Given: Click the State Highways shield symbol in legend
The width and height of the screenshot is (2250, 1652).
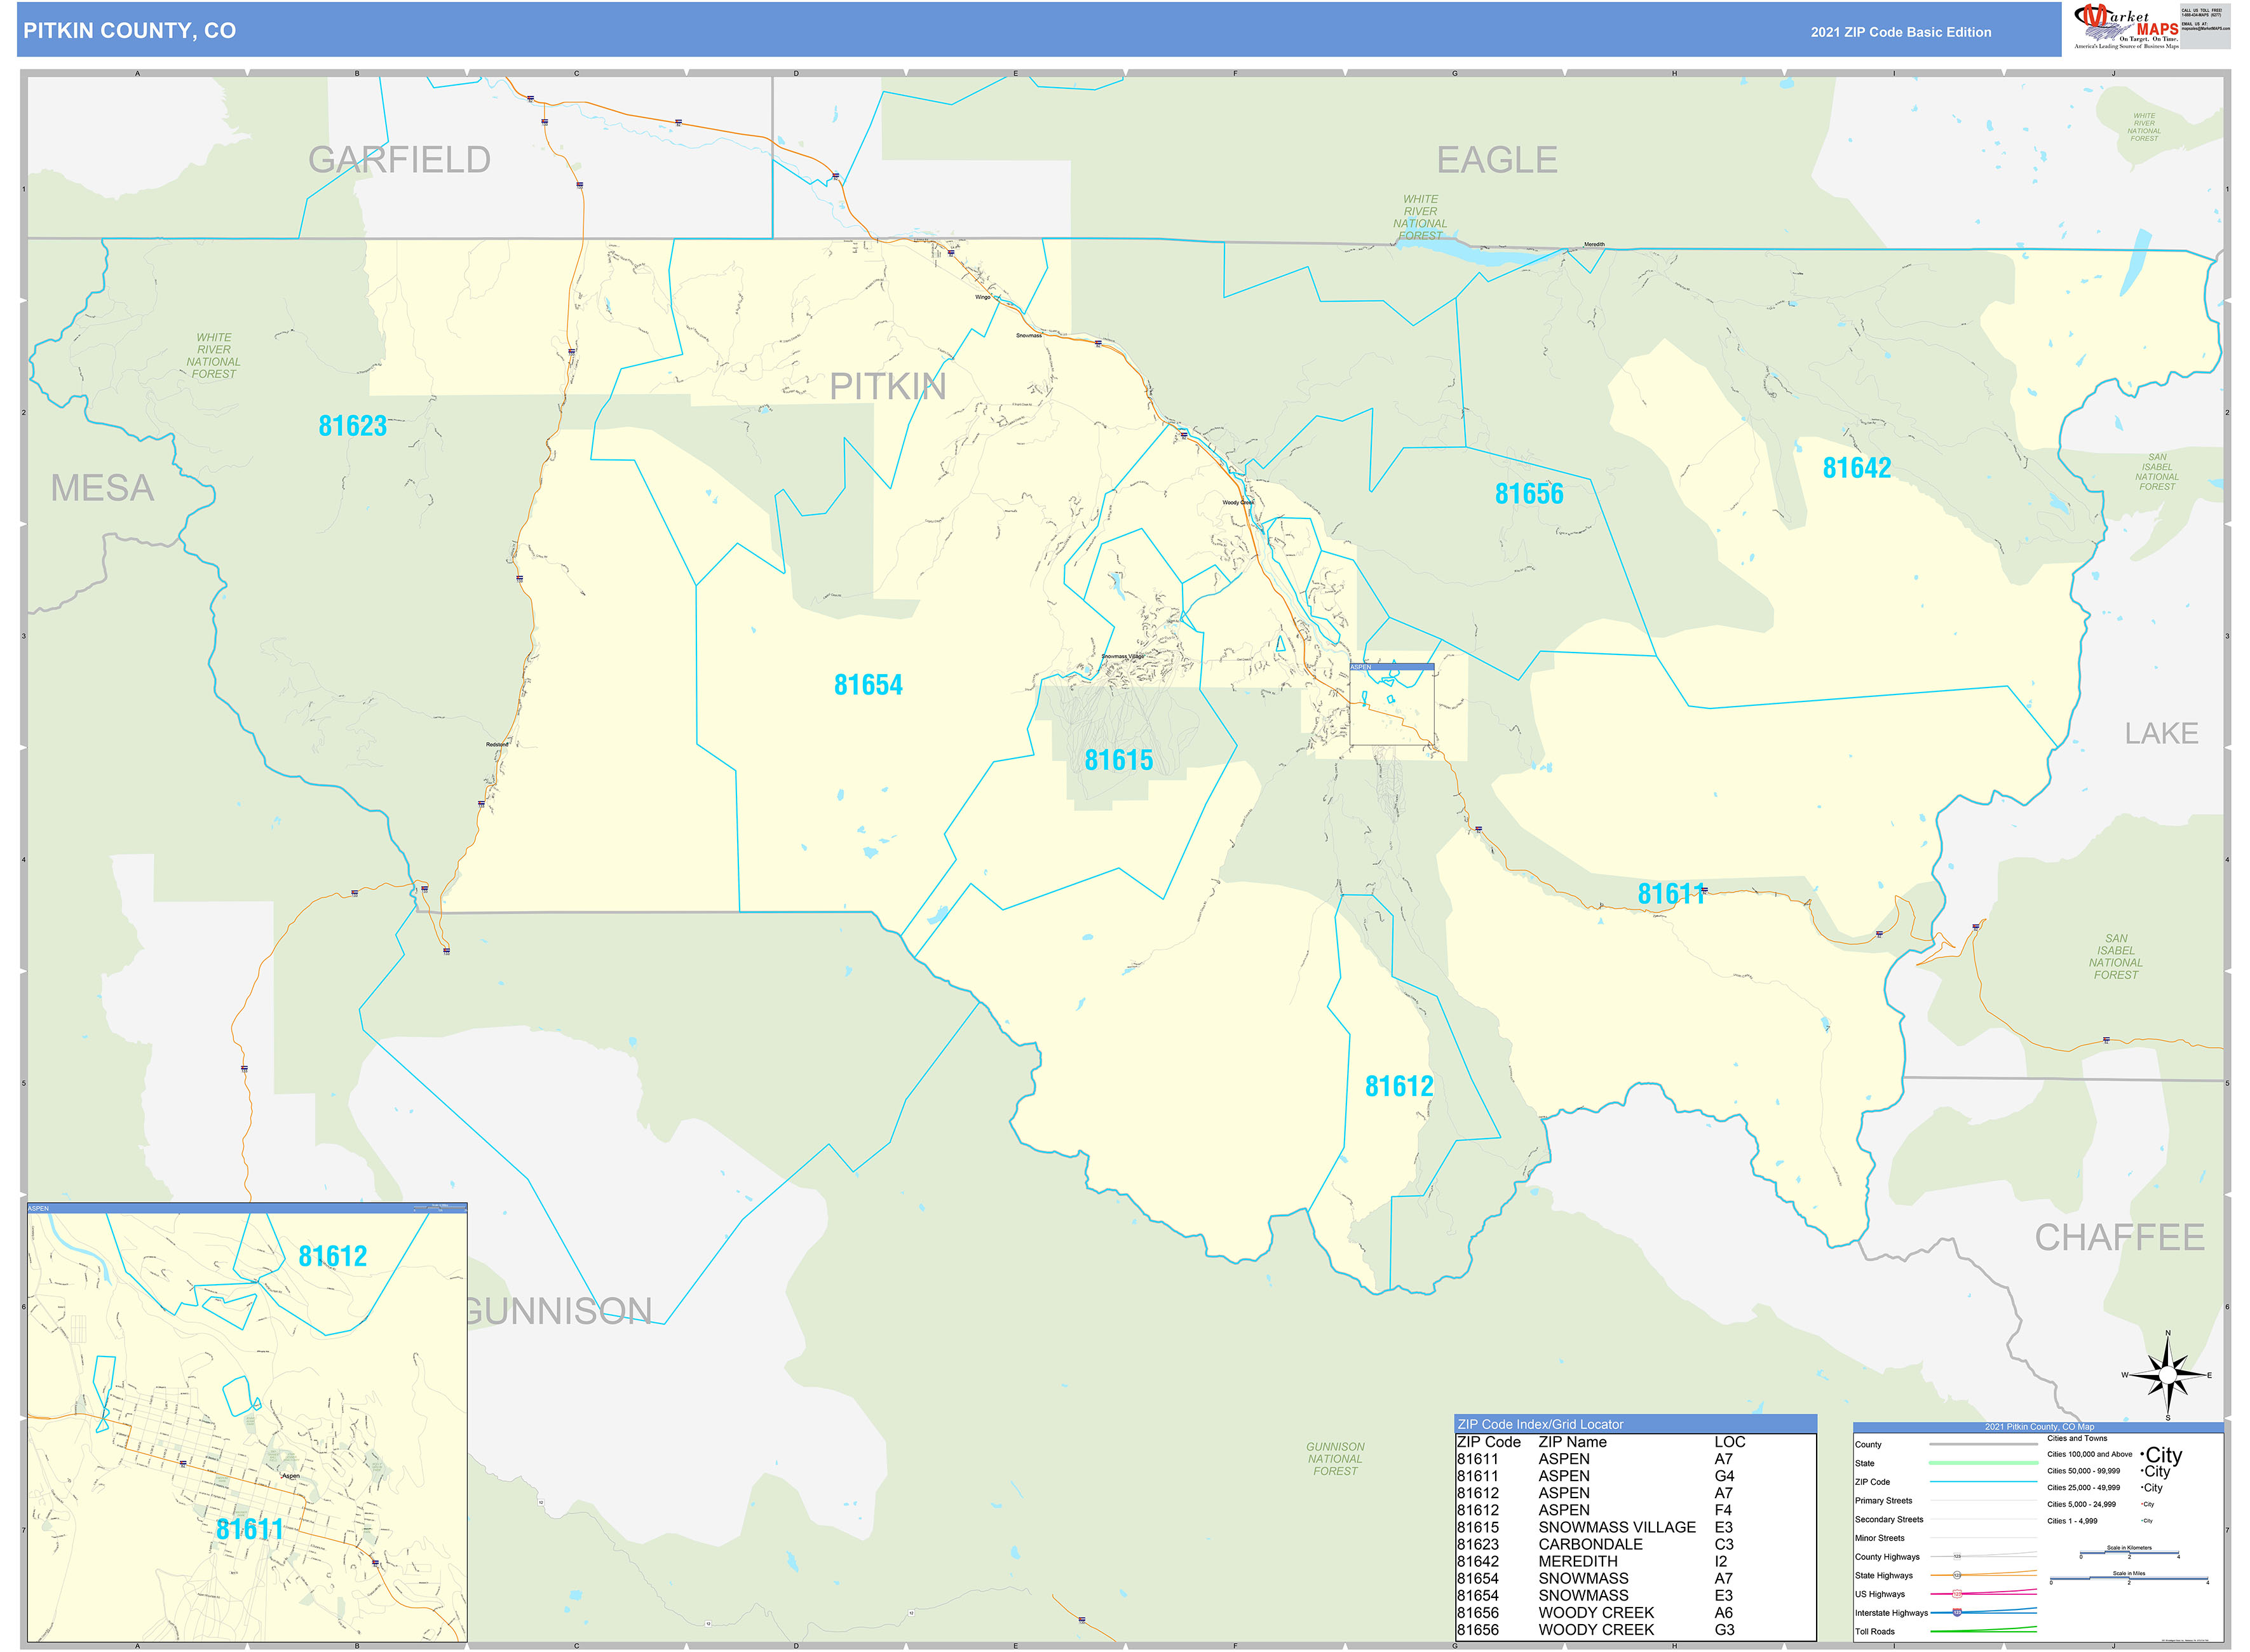Looking at the screenshot, I should [x=1957, y=1575].
